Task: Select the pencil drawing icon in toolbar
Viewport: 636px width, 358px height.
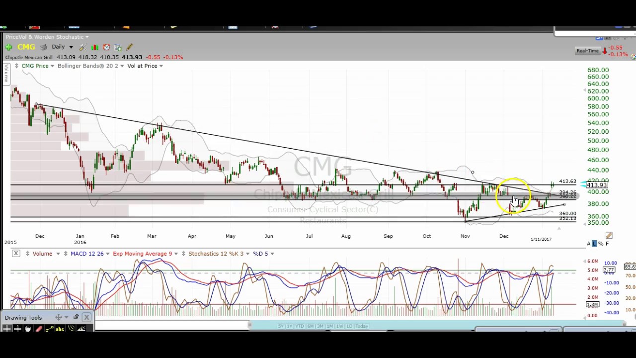Action: pos(129,47)
